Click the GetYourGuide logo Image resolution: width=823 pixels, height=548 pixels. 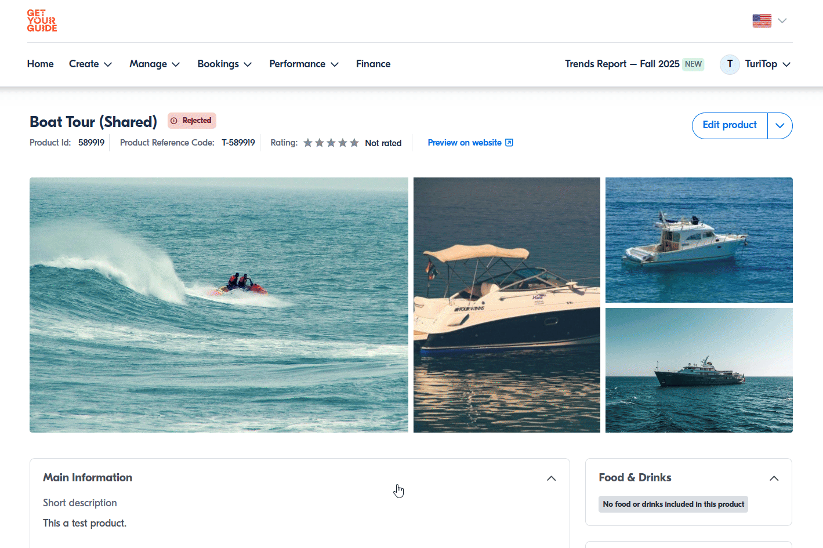[42, 20]
